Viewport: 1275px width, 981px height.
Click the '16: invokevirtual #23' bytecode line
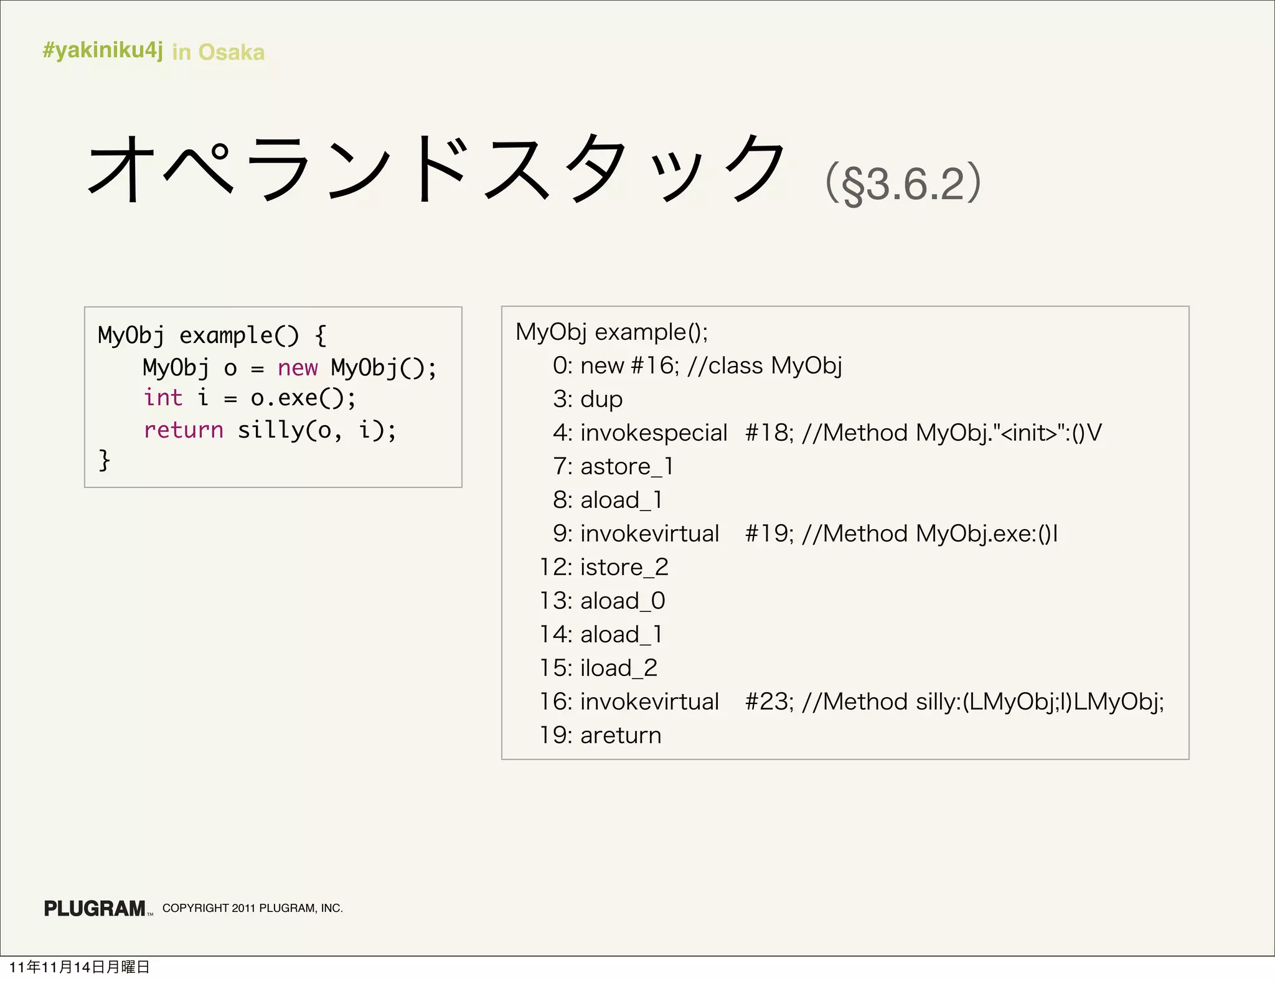click(x=852, y=702)
